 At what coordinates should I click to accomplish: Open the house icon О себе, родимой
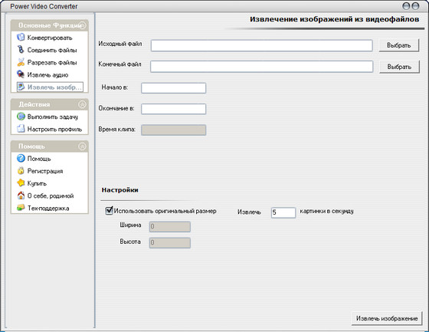pos(21,196)
